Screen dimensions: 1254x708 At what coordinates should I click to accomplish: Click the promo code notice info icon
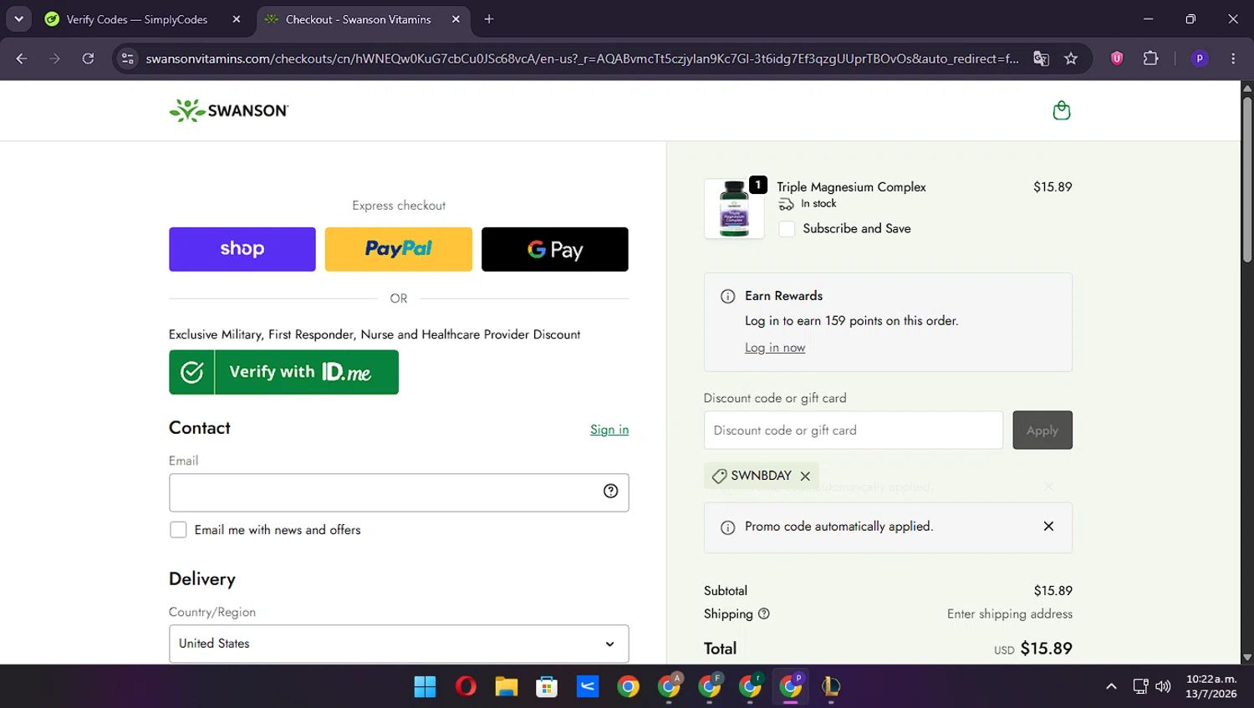(x=727, y=527)
